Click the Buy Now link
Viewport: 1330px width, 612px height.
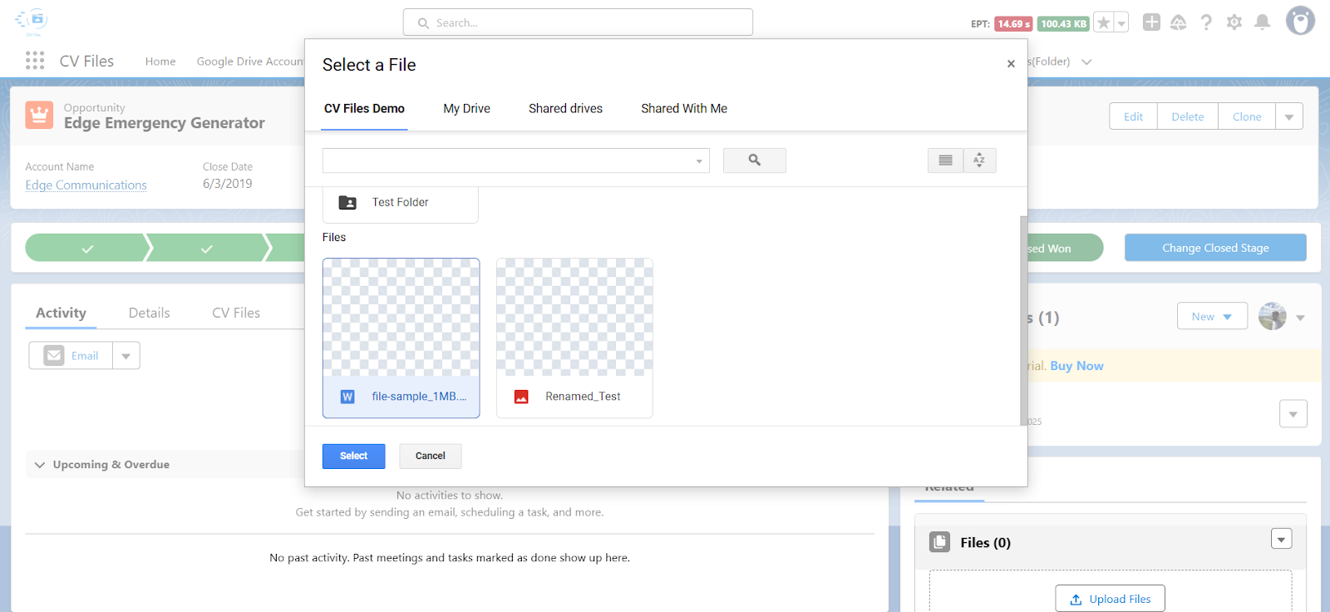(1076, 366)
